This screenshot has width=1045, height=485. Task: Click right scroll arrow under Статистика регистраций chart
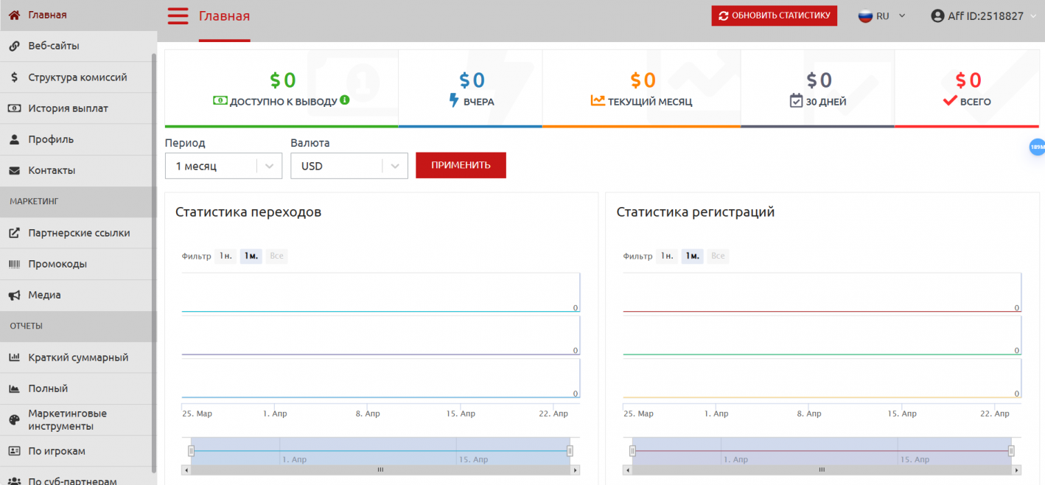click(x=1017, y=470)
